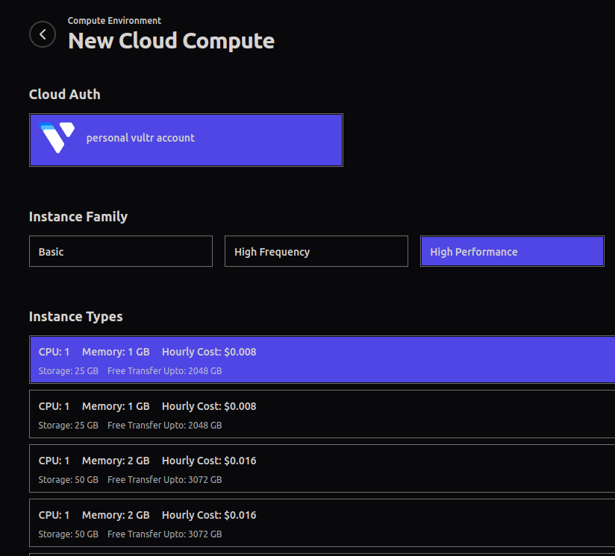Select the High Performance instance family

pos(512,251)
